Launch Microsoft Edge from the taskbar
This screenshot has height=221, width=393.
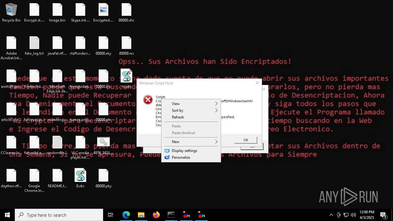click(126, 215)
